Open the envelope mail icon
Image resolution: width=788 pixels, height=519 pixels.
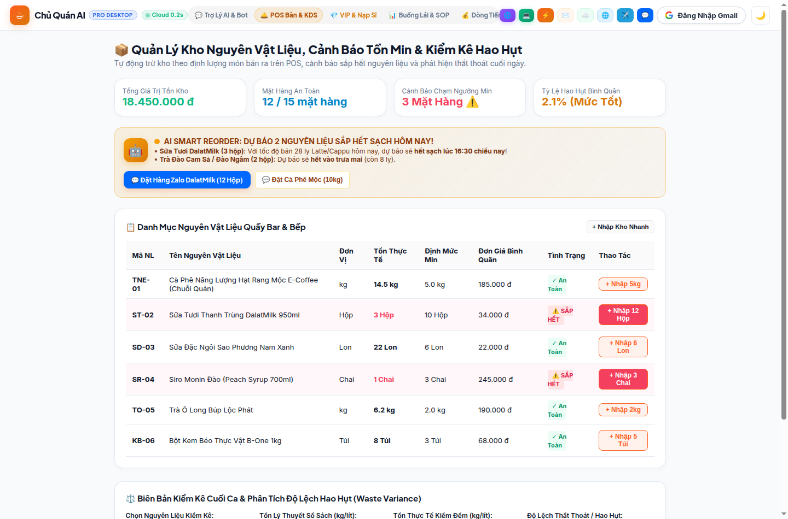[565, 15]
